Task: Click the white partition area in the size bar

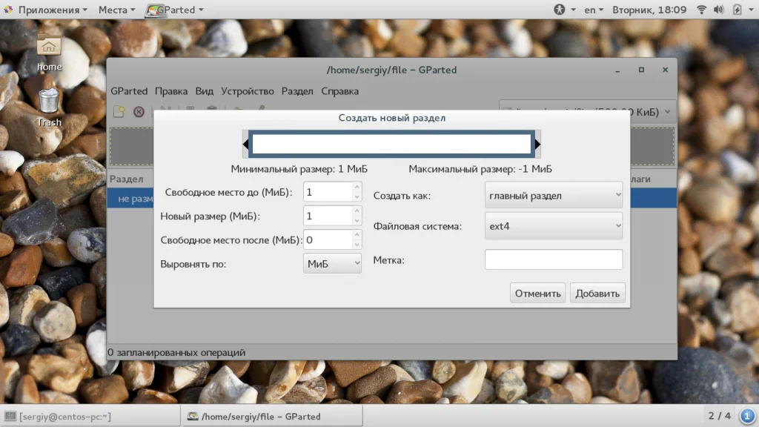Action: coord(391,144)
